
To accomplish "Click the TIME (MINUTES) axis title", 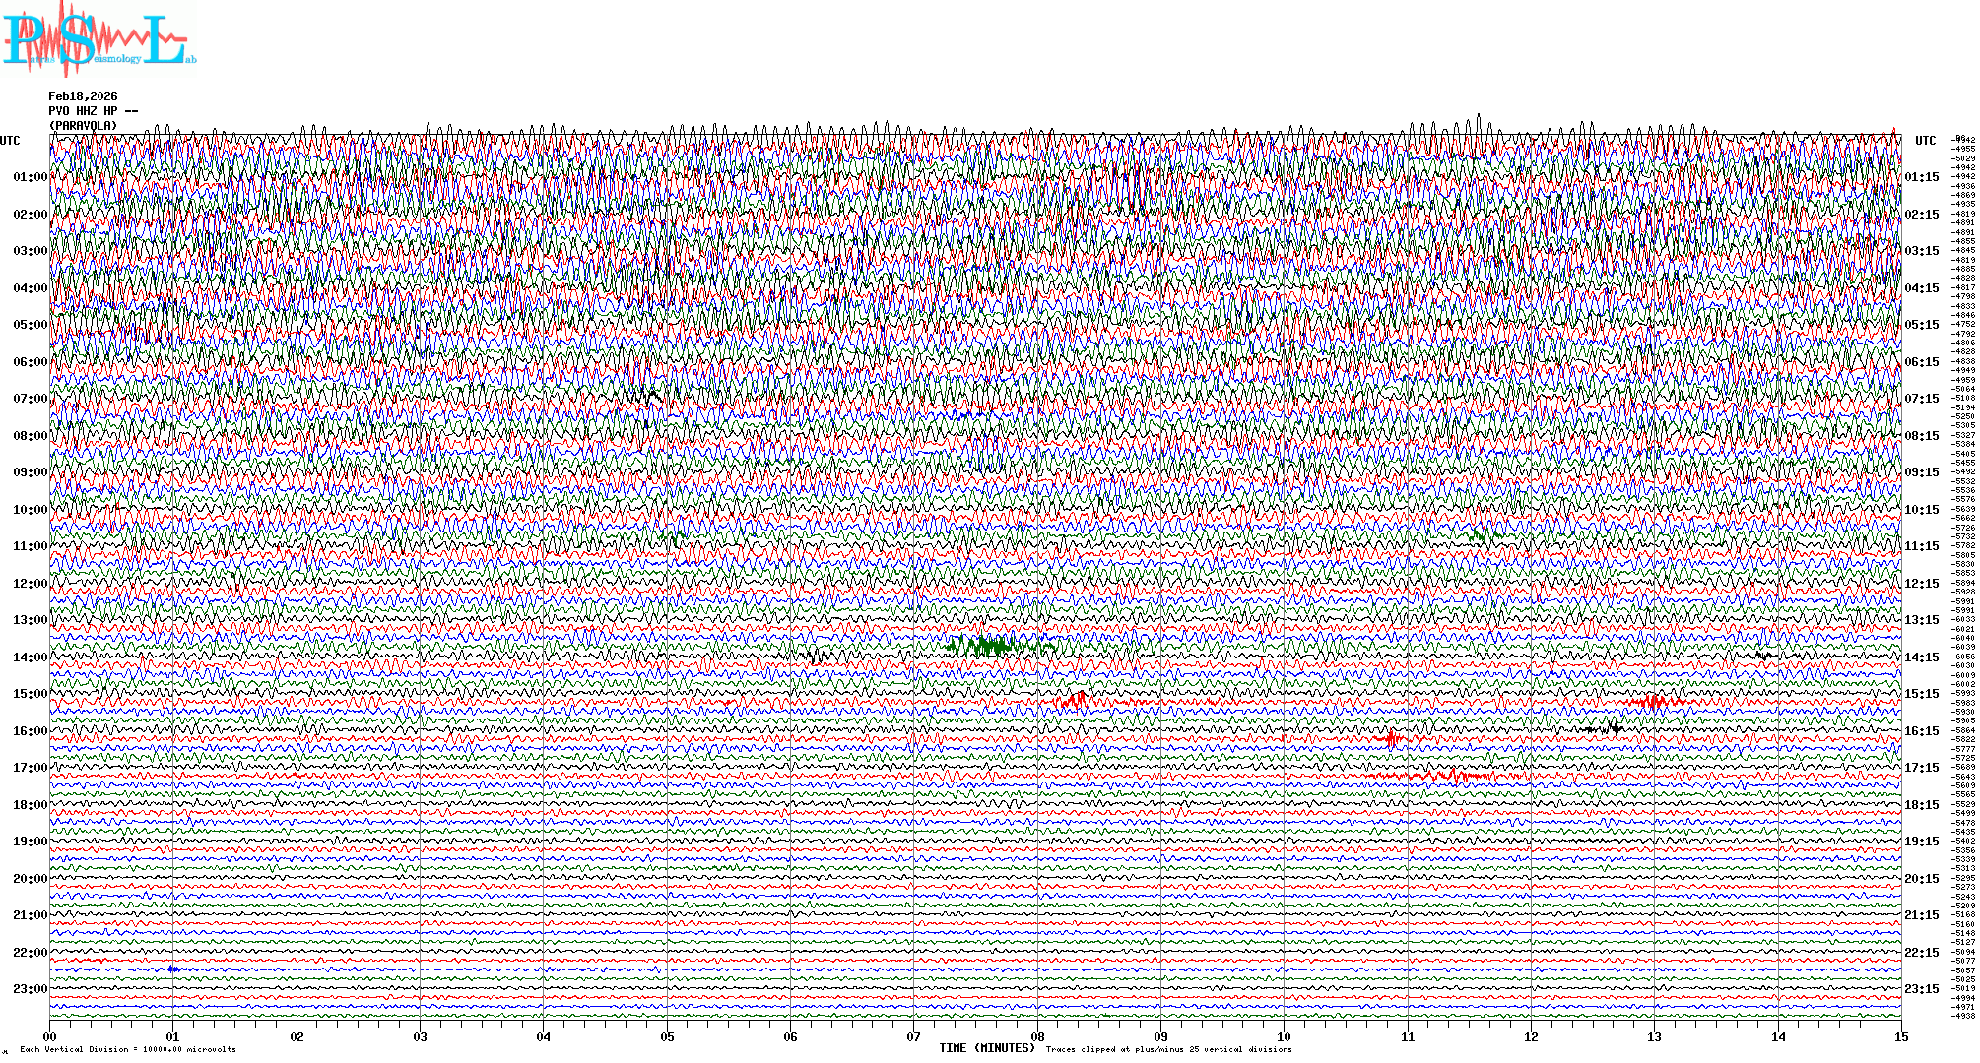I will [x=986, y=1048].
